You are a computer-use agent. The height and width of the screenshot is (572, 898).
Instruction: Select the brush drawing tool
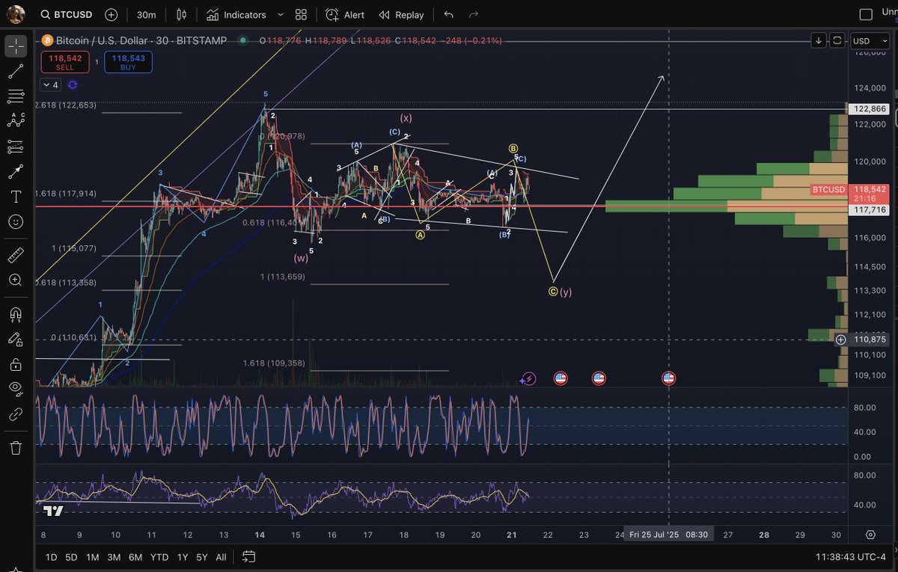click(x=16, y=171)
